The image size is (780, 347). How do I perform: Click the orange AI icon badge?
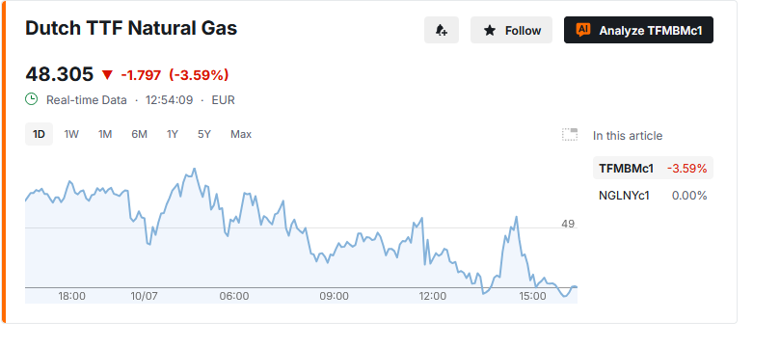pos(583,30)
